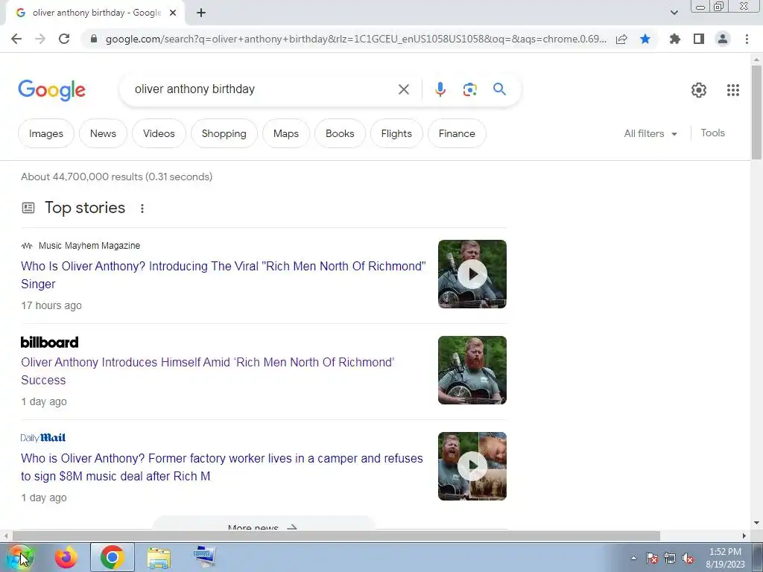Expand All filters dropdown
Image resolution: width=763 pixels, height=572 pixels.
coord(650,133)
